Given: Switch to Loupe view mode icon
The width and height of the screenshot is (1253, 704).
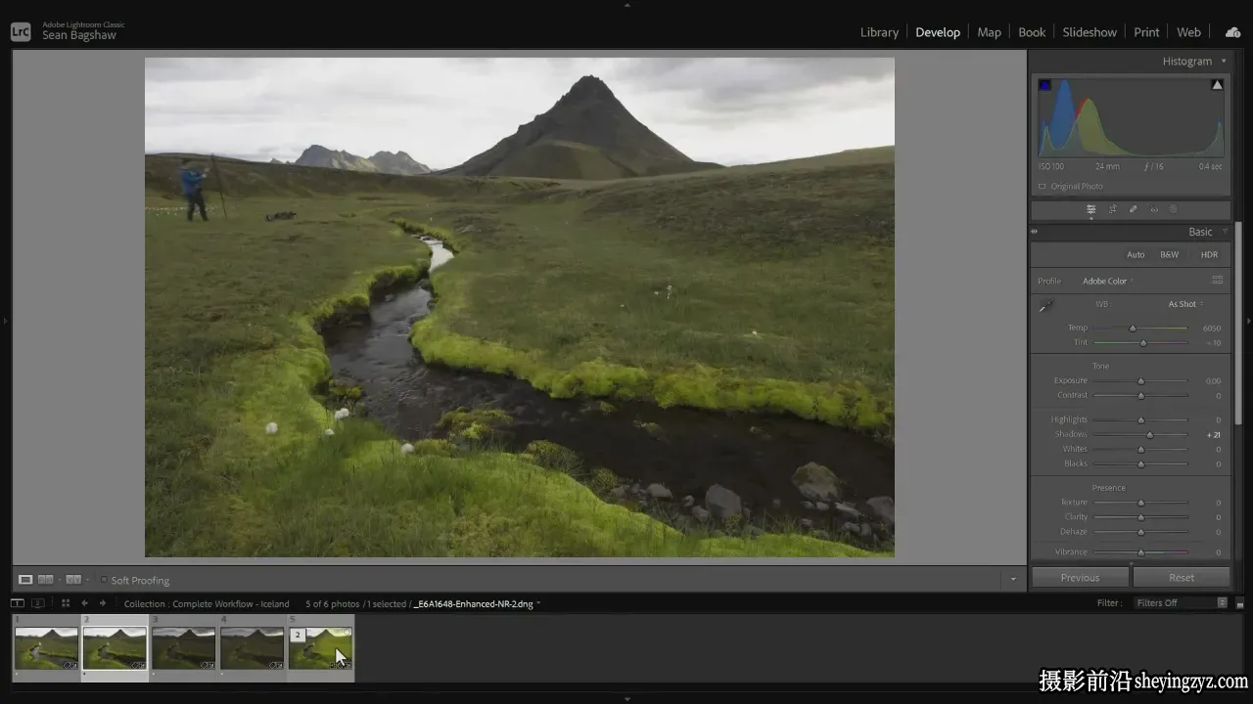Looking at the screenshot, I should [25, 580].
